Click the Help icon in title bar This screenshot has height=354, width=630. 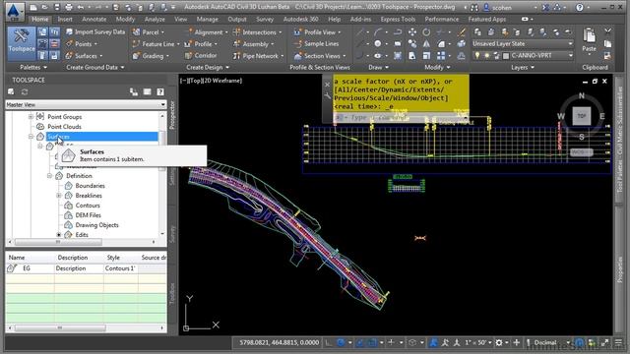pyautogui.click(x=580, y=7)
